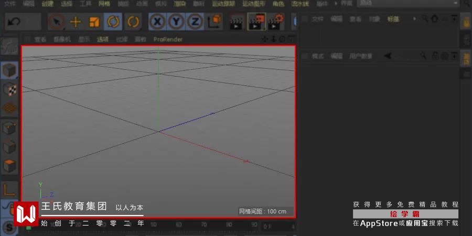Image resolution: width=472 pixels, height=236 pixels.
Task: Select the Scale tool icon
Action: tap(94, 22)
